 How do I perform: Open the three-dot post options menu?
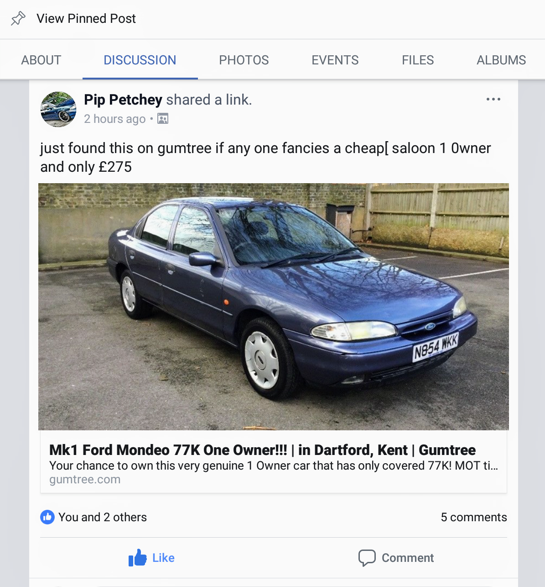pyautogui.click(x=493, y=99)
